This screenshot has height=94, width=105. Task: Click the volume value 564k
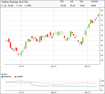(x=93, y=6)
